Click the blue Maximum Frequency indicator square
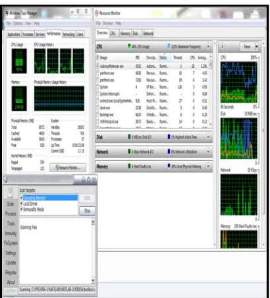270x298 pixels. [169, 47]
